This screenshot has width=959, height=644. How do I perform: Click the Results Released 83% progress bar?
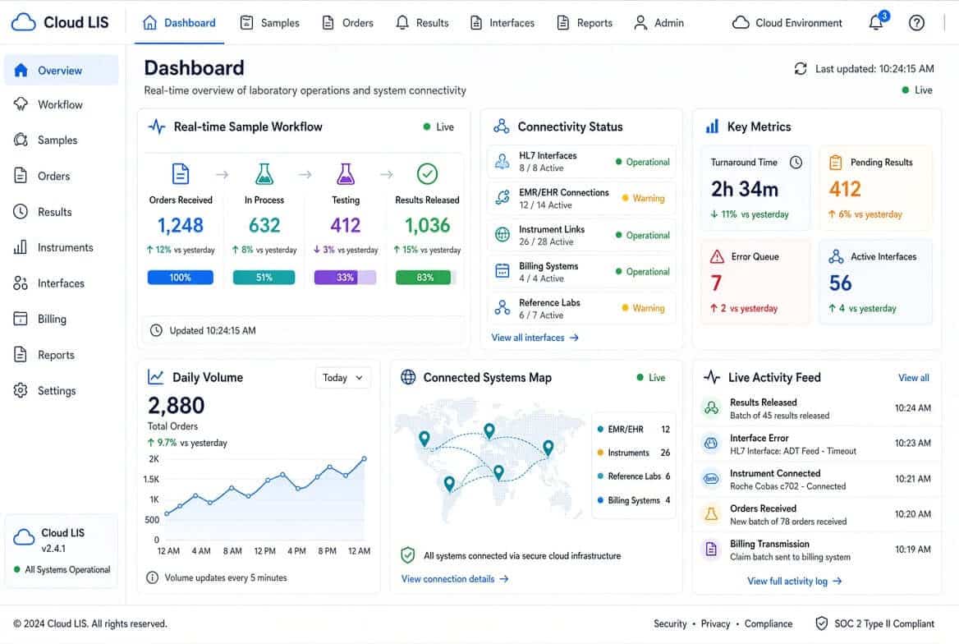[x=426, y=278]
